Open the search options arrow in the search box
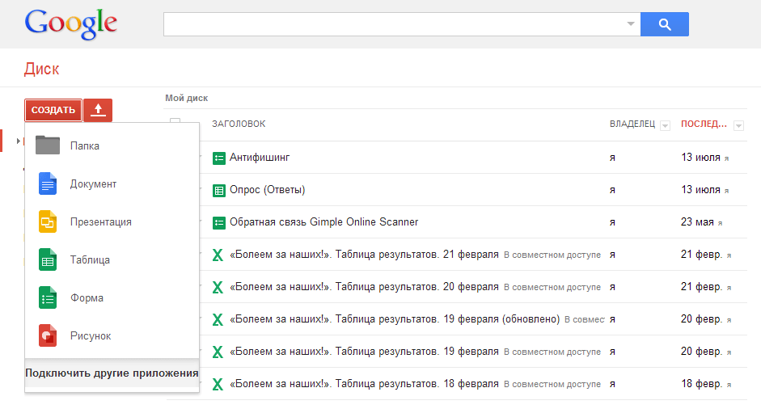The height and width of the screenshot is (409, 761). click(631, 24)
